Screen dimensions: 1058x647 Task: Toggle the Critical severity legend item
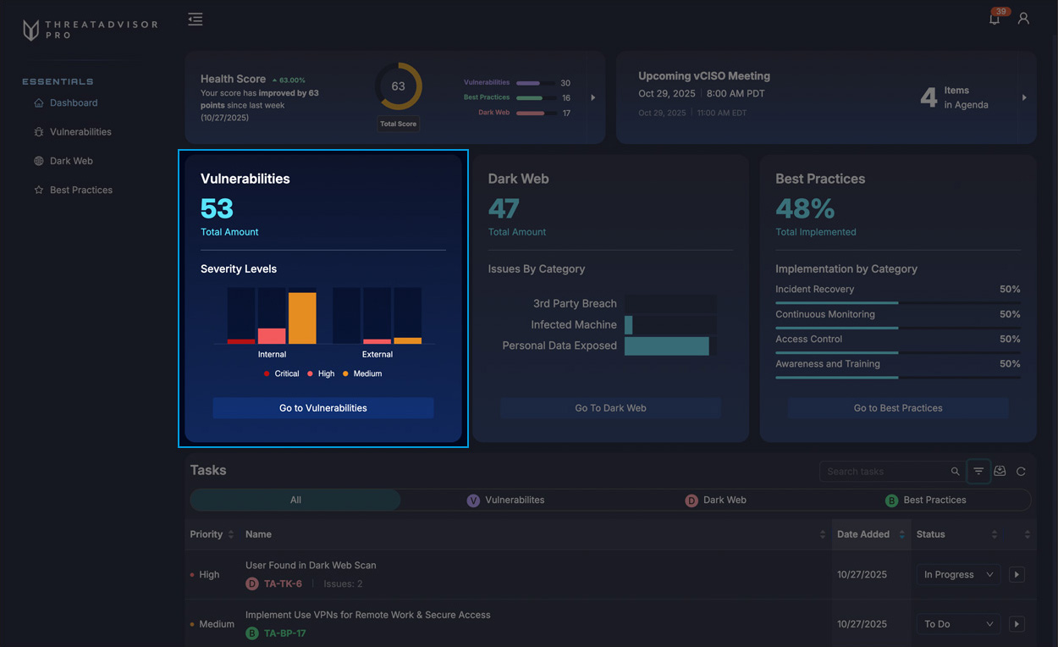coord(281,373)
